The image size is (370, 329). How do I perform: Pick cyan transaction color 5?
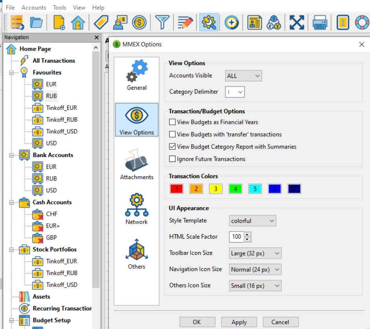[x=255, y=189]
